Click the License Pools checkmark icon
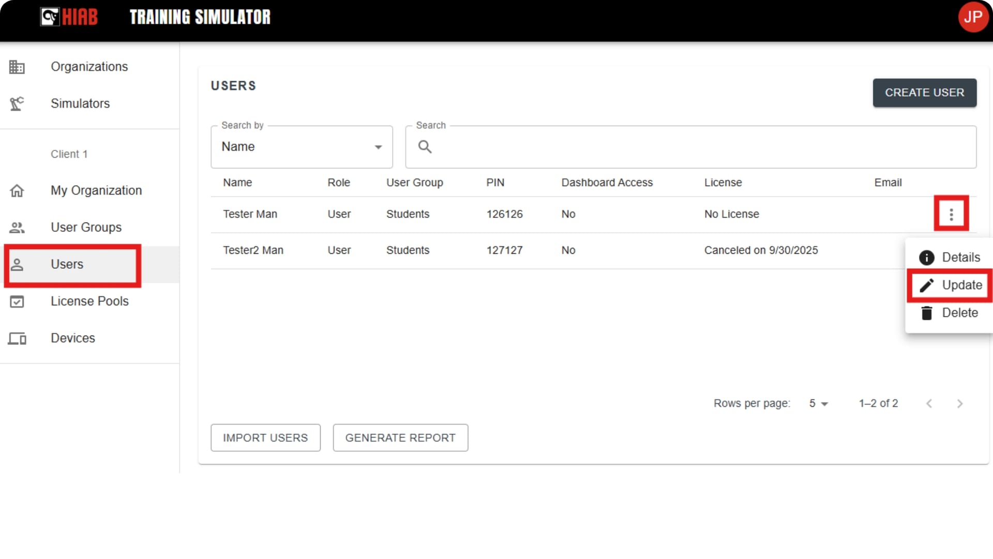 pyautogui.click(x=17, y=301)
